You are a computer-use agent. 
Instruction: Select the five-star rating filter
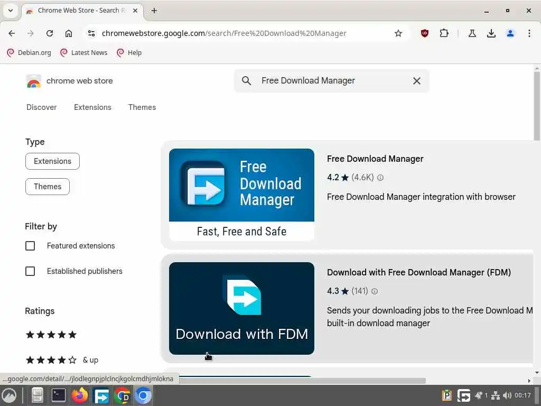[51, 335]
